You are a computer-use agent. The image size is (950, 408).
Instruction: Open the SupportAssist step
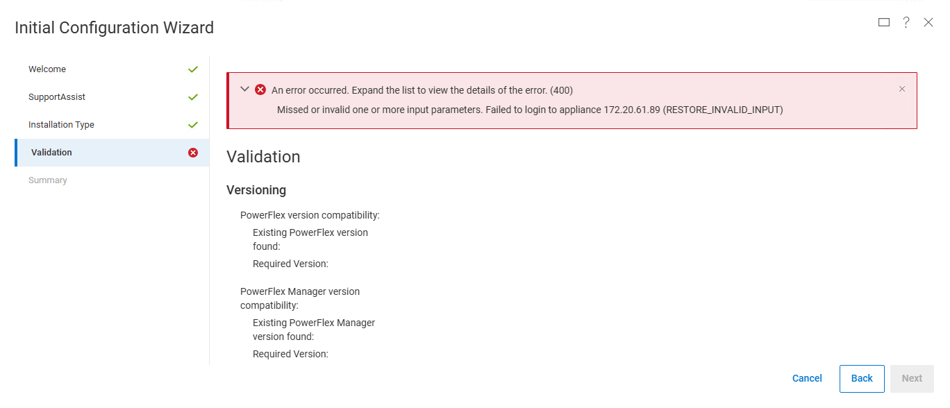(57, 96)
